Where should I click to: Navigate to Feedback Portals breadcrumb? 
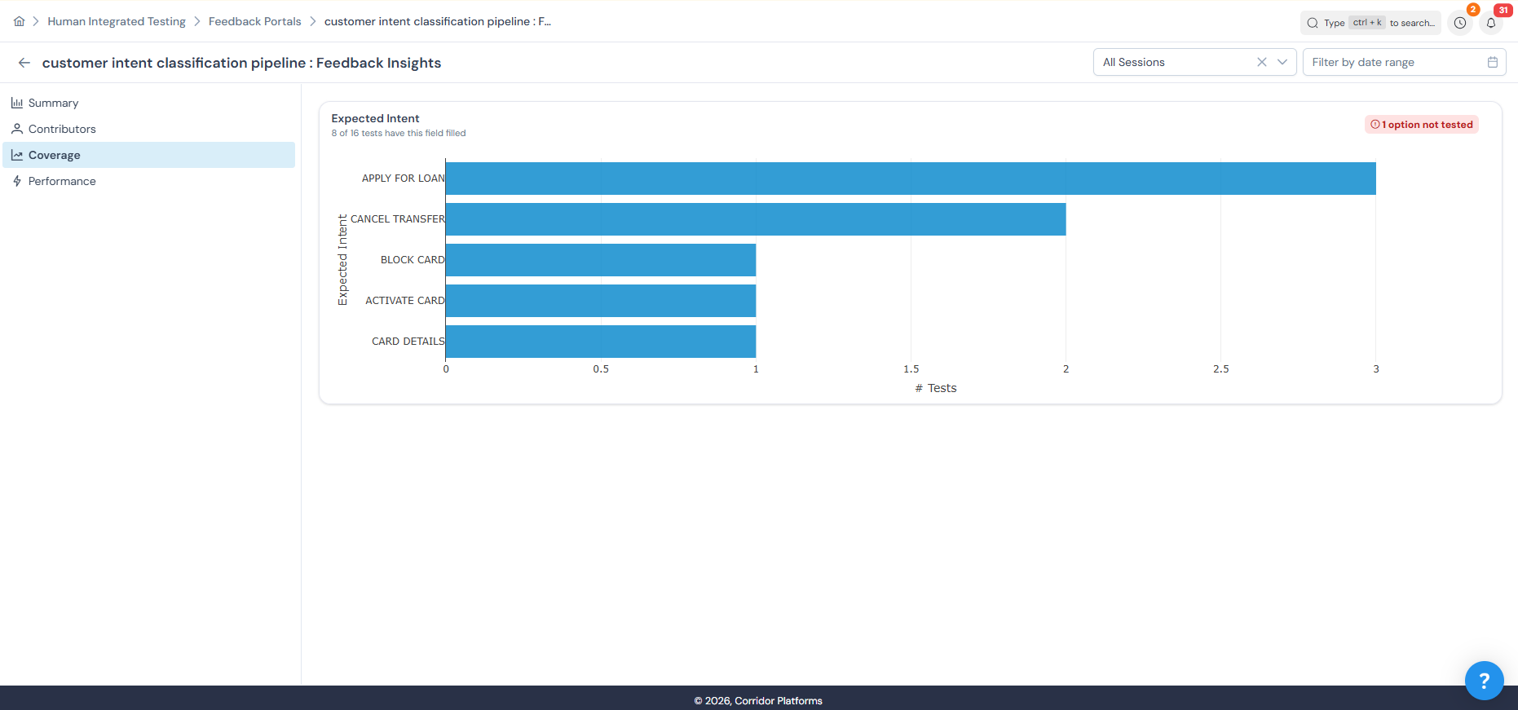point(254,21)
